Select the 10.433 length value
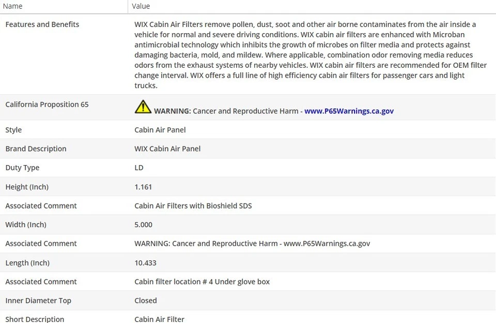This screenshot has width=496, height=323. click(x=145, y=263)
